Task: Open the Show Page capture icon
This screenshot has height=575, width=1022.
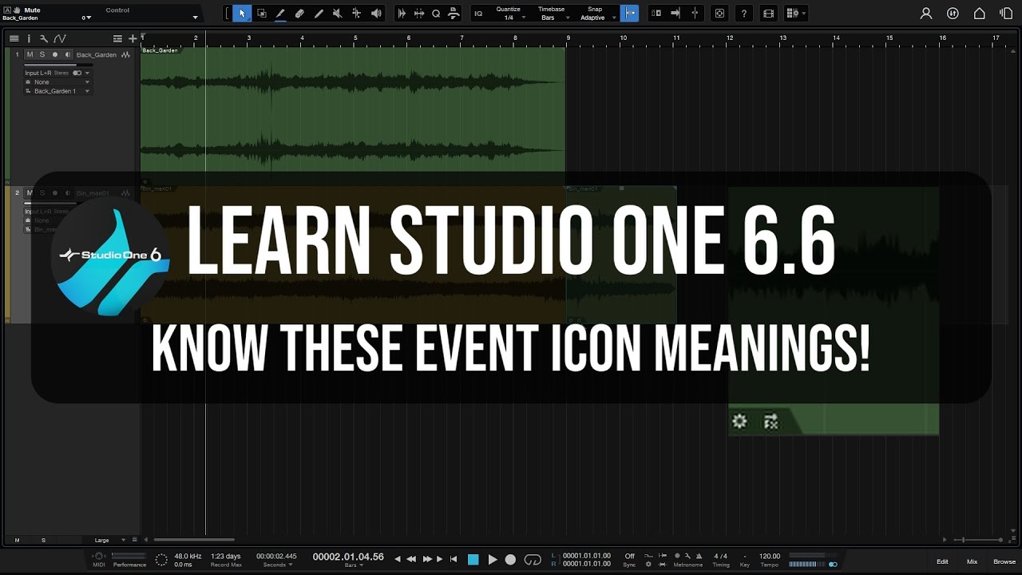Action: pyautogui.click(x=719, y=14)
